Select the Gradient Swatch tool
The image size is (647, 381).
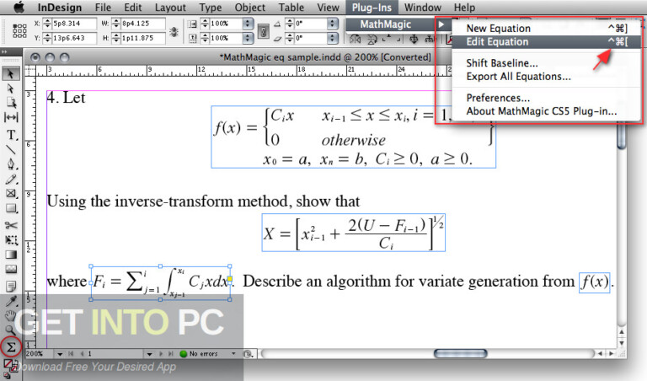tap(11, 255)
